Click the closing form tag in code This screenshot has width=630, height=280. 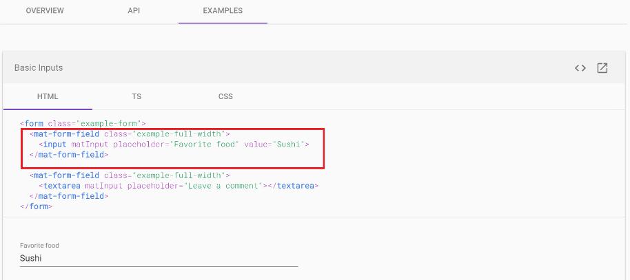point(36,207)
